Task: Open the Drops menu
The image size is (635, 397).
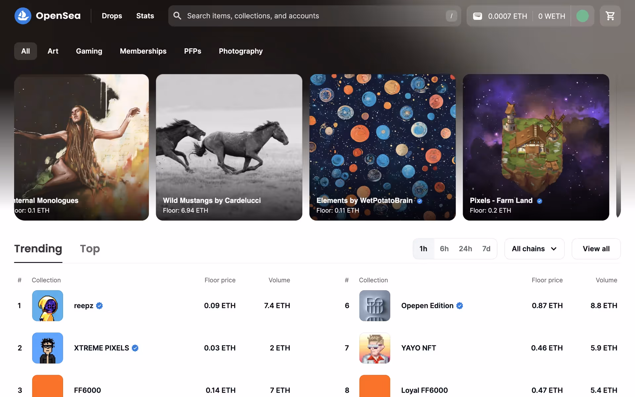Action: click(x=112, y=16)
